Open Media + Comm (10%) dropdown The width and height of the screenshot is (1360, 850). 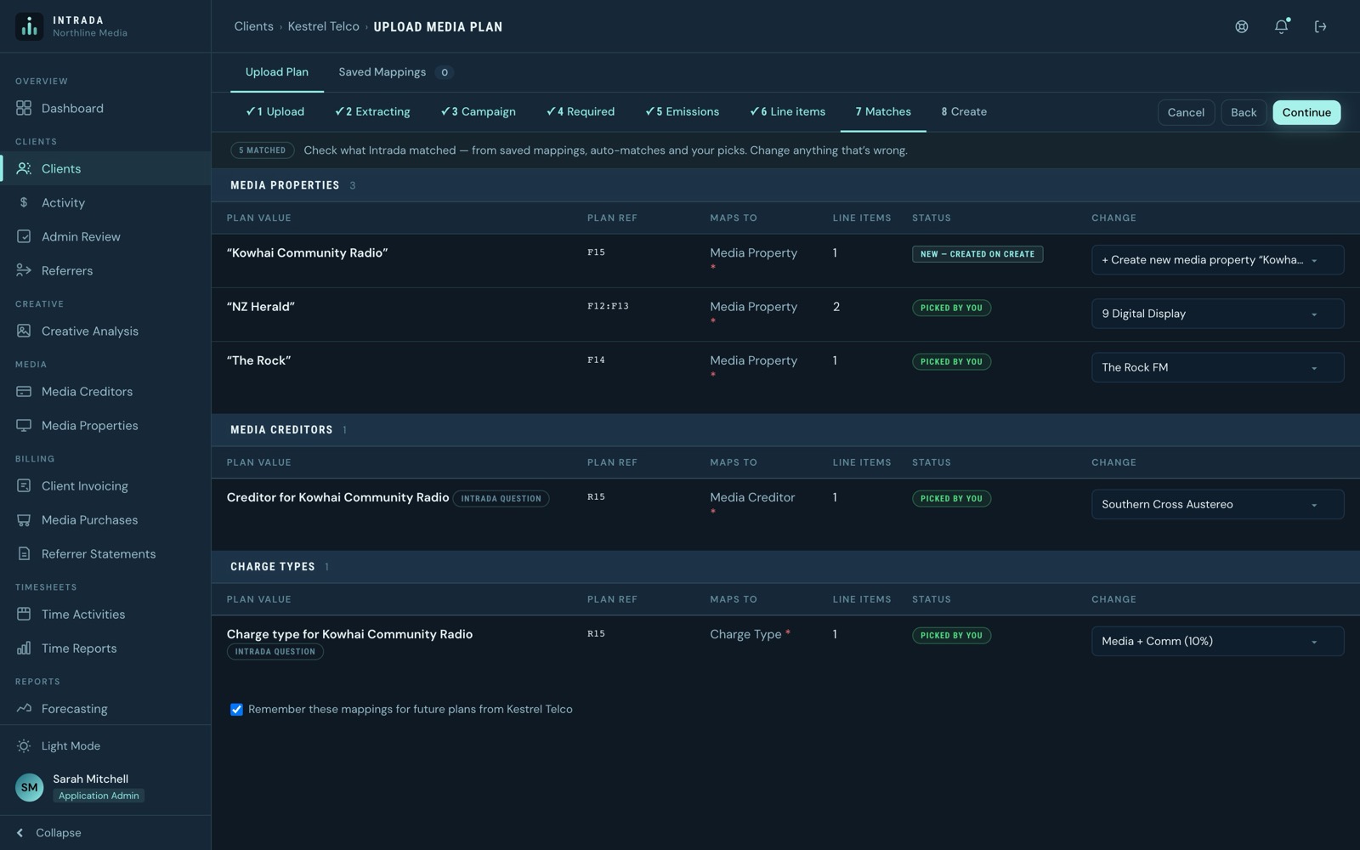1217,641
